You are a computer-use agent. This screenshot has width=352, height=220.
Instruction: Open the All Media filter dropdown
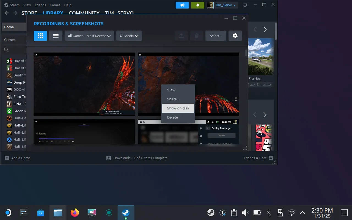(x=129, y=36)
